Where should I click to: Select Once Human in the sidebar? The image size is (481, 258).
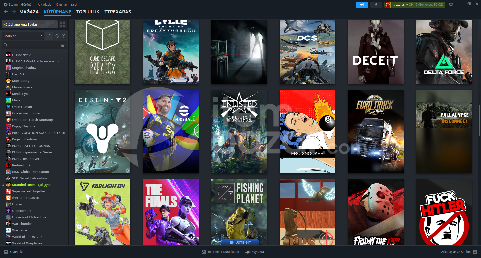point(22,107)
